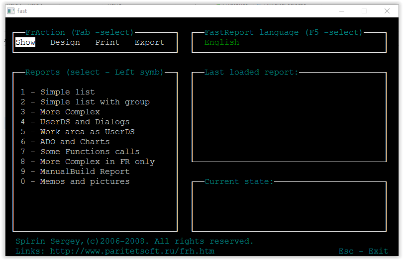Open report 2 Simple list with group
The height and width of the screenshot is (260, 403).
tap(85, 102)
